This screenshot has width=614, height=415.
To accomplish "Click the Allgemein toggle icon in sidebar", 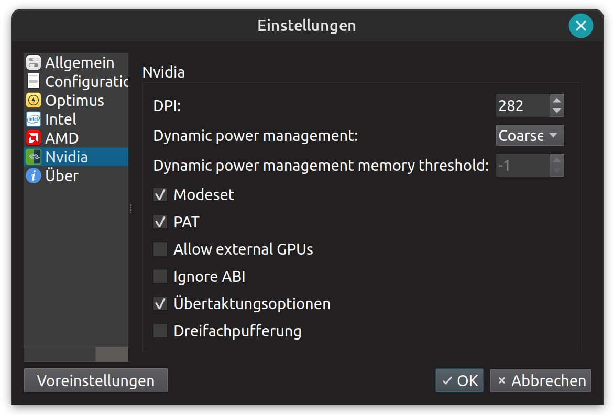I will coord(34,63).
